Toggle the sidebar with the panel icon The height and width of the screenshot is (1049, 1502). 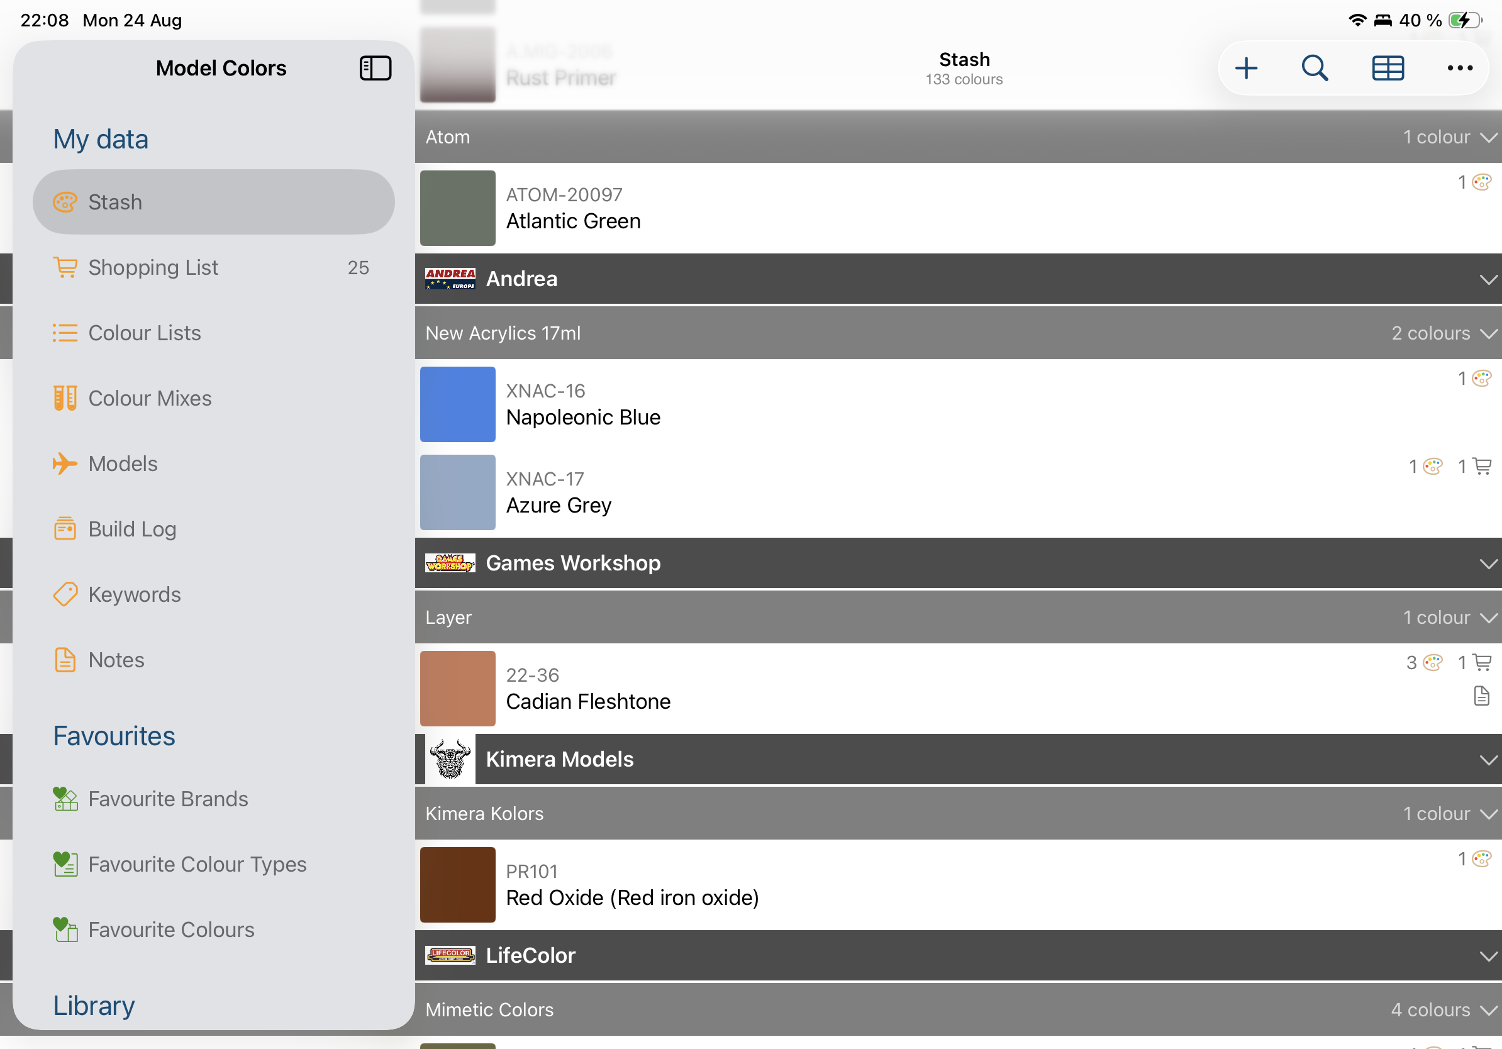[375, 68]
